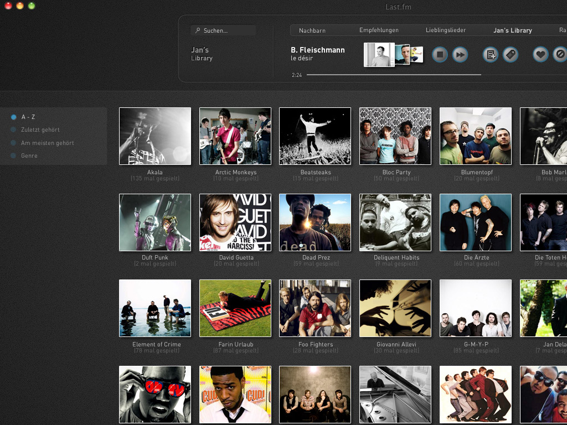Click the Bloc Party name label
567x425 pixels.
396,172
